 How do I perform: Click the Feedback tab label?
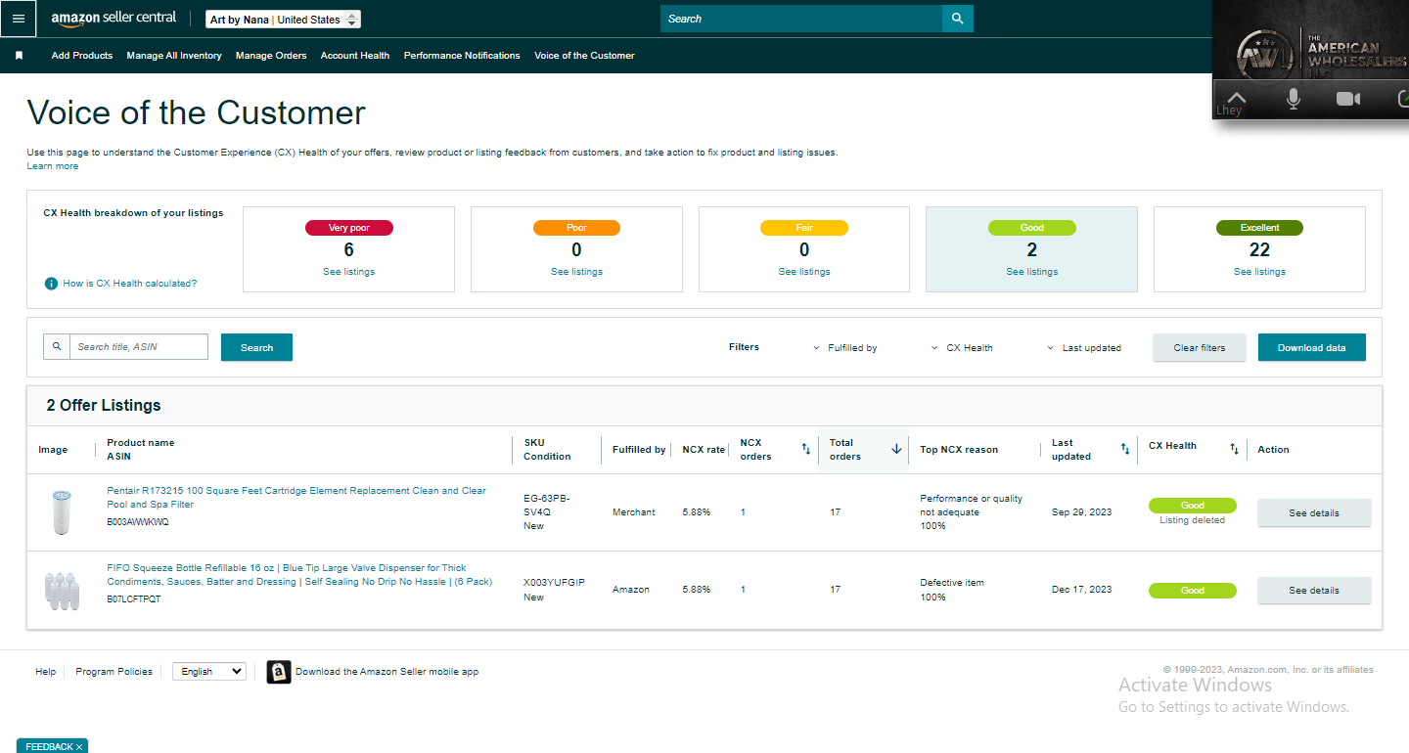[49, 747]
